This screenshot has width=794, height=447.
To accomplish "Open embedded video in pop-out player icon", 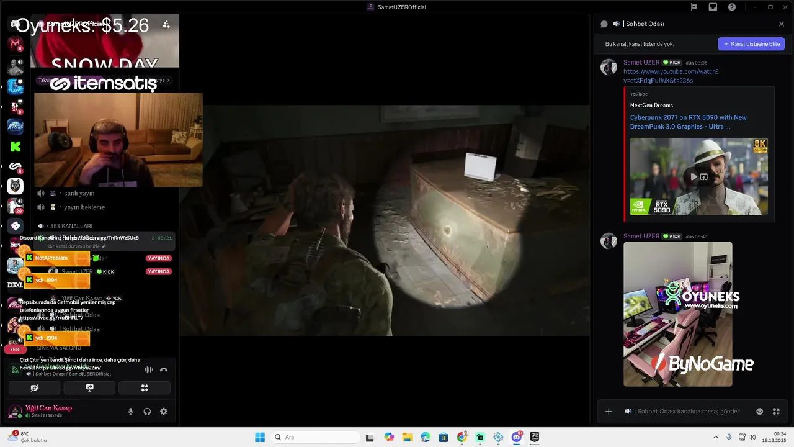I will (x=704, y=177).
